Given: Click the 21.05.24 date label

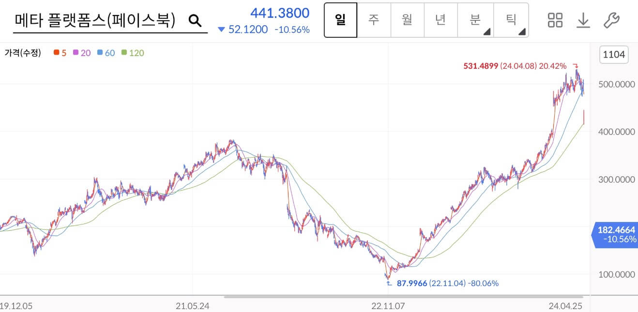Looking at the screenshot, I should [192, 306].
